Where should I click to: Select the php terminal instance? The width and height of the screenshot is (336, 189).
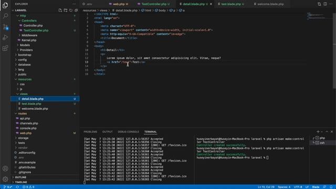[322, 138]
